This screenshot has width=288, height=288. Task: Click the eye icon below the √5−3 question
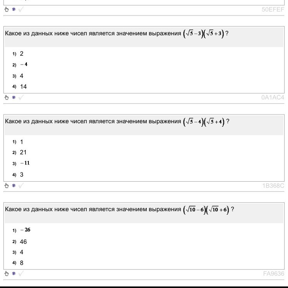point(13,98)
